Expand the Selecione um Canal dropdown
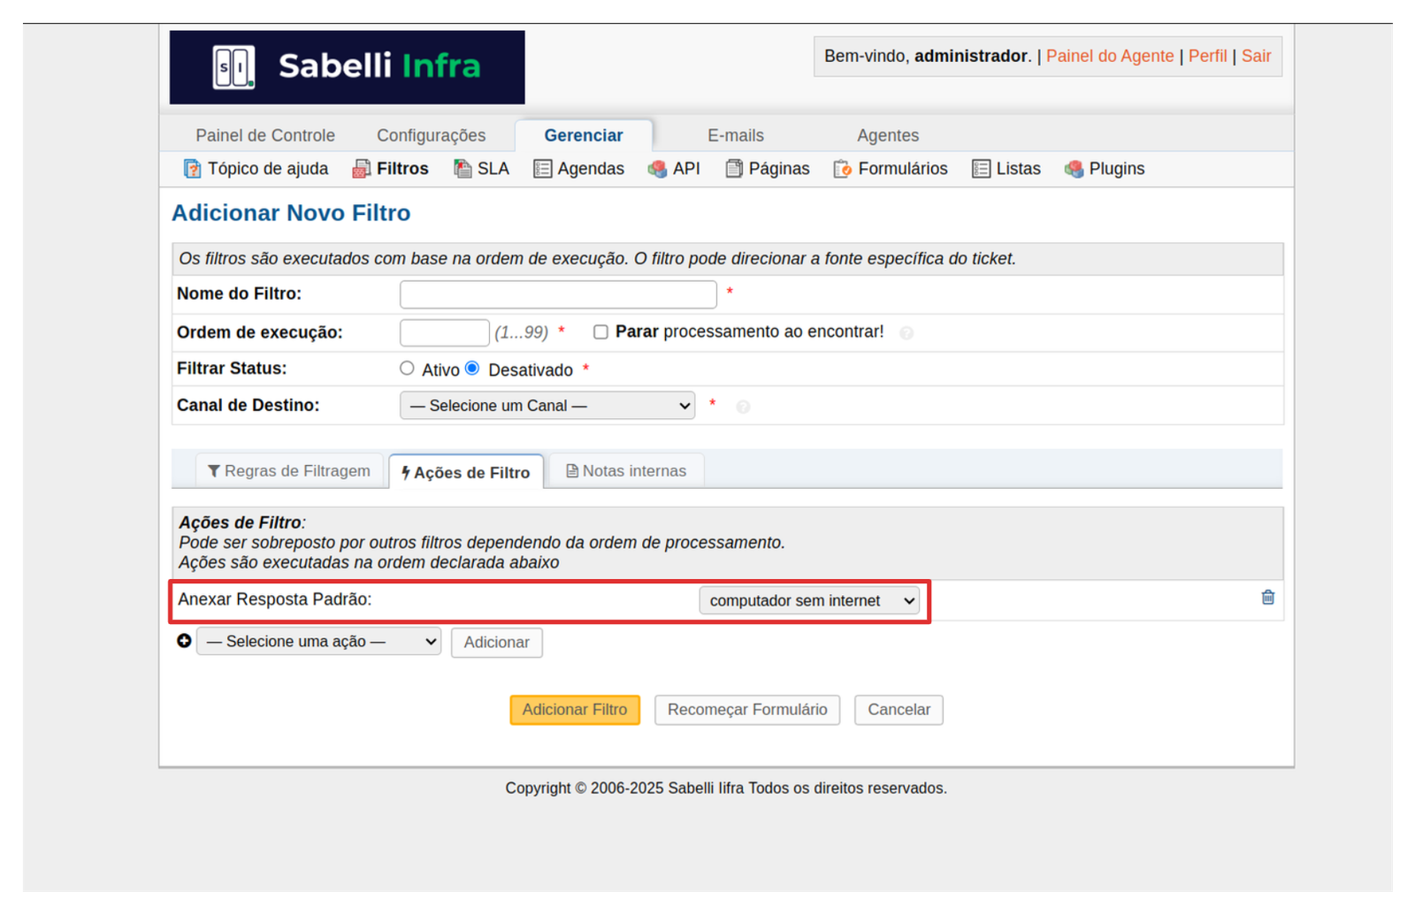The height and width of the screenshot is (914, 1415). [x=547, y=406]
